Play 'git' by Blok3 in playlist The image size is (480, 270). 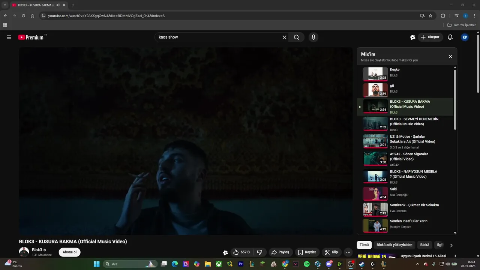405,90
